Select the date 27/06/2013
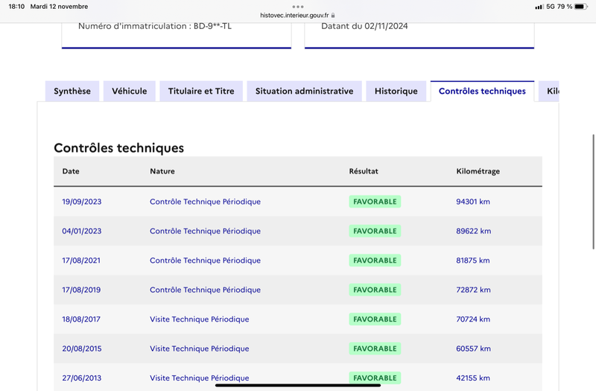This screenshot has width=596, height=391. coord(82,378)
